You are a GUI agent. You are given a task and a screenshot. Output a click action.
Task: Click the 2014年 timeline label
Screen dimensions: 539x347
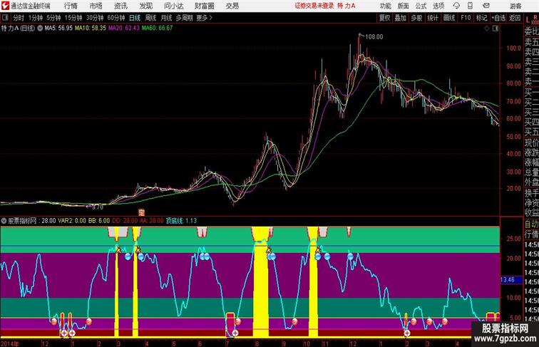click(x=10, y=343)
